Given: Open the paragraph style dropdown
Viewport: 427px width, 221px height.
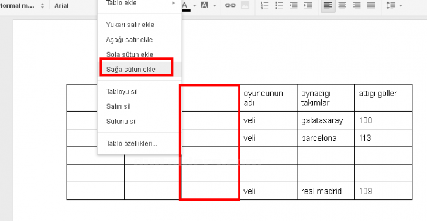Looking at the screenshot, I should tap(22, 5).
